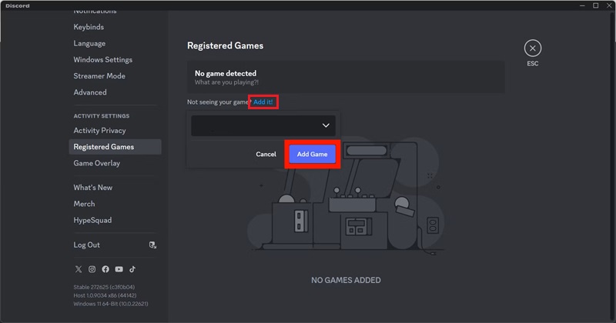This screenshot has width=616, height=323.
Task: Go to Streamer Mode settings
Action: point(99,76)
